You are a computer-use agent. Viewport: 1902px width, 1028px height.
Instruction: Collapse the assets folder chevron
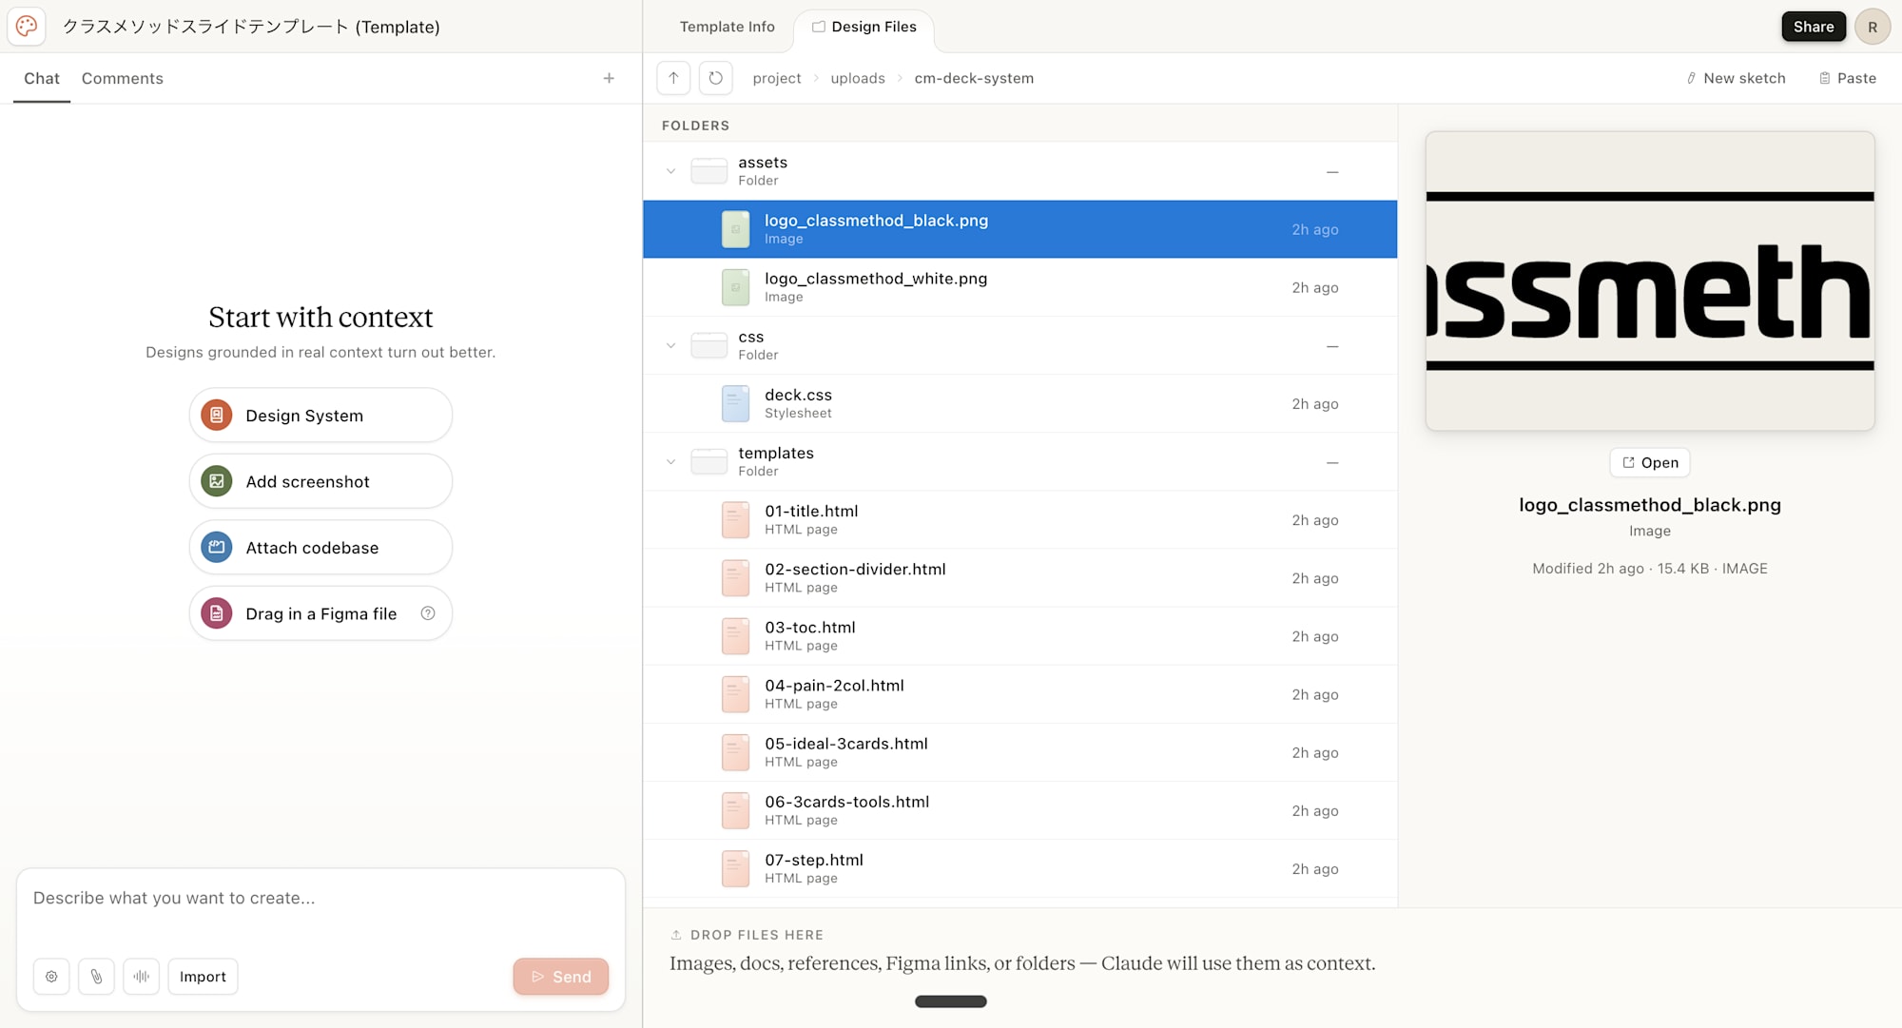click(670, 171)
